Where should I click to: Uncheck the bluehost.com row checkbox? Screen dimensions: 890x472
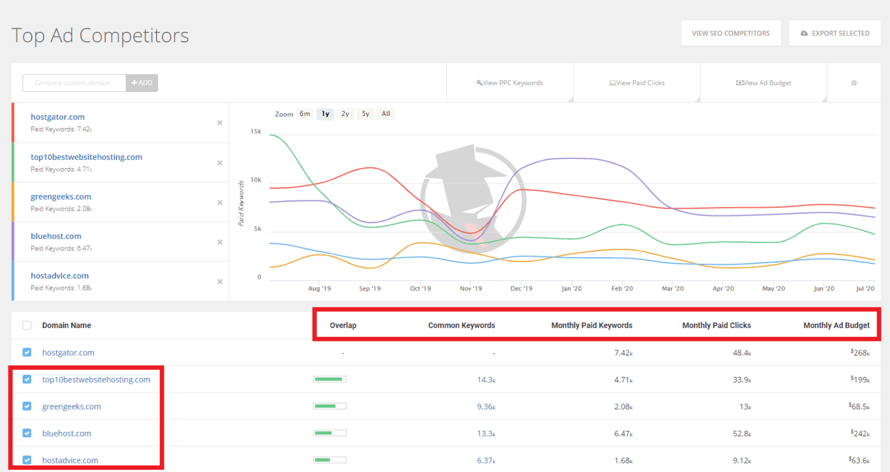pyautogui.click(x=27, y=433)
